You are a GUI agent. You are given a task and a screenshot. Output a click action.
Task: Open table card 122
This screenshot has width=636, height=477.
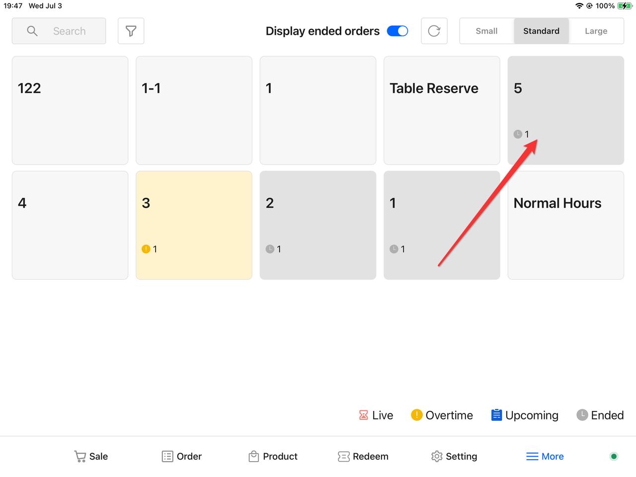coord(70,110)
